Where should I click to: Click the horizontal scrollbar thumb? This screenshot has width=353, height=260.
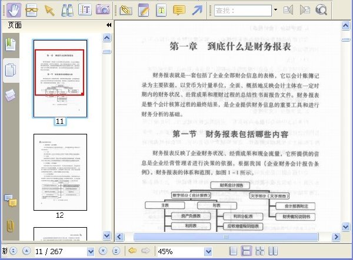[226, 237]
